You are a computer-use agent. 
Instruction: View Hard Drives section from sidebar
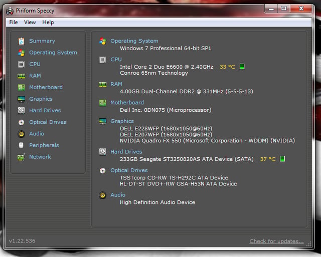pos(45,110)
